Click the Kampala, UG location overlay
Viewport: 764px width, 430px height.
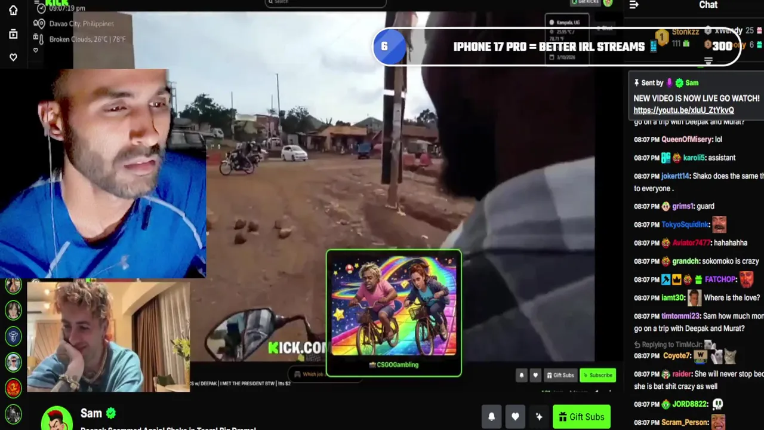coord(567,23)
